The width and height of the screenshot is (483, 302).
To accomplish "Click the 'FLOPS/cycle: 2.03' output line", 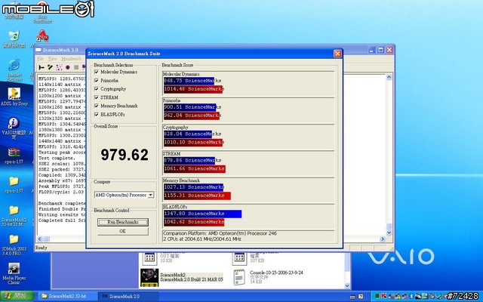I will pyautogui.click(x=61, y=192).
